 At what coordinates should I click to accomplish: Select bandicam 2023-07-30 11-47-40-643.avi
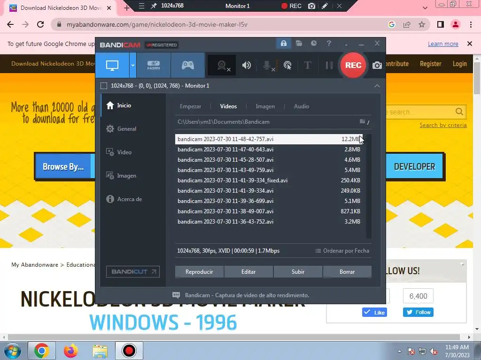pyautogui.click(x=269, y=150)
